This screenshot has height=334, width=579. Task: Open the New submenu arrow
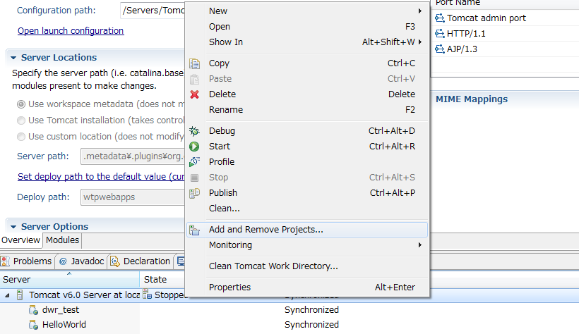coord(420,11)
